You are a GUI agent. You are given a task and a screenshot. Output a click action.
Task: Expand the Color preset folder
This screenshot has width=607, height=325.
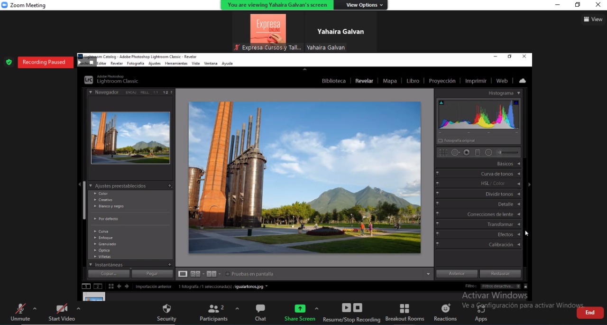(95, 194)
